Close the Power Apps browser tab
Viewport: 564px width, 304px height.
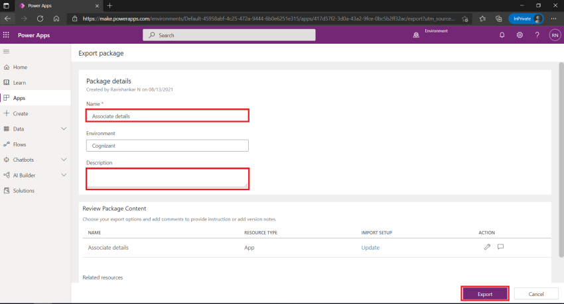(97, 6)
